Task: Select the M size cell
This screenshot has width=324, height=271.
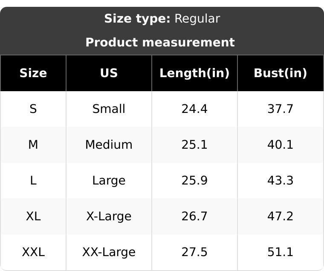Action: click(x=33, y=145)
